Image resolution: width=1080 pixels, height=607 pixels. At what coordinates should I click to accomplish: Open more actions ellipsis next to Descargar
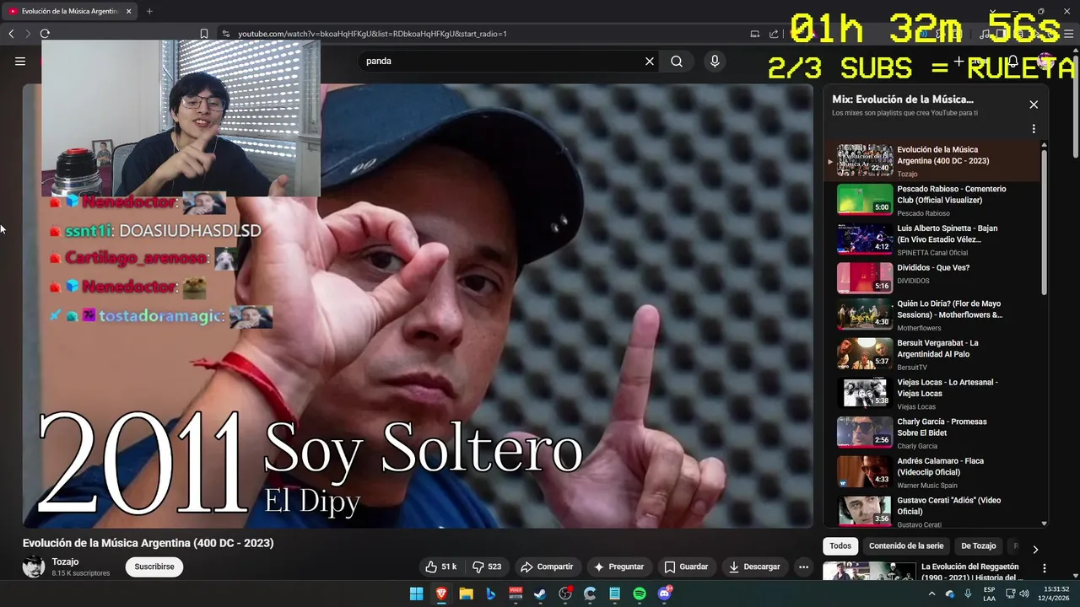click(803, 567)
